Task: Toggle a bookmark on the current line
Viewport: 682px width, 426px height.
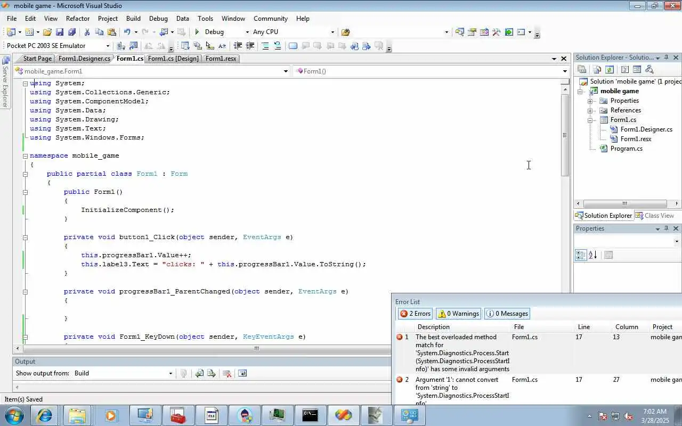Action: 293,46
